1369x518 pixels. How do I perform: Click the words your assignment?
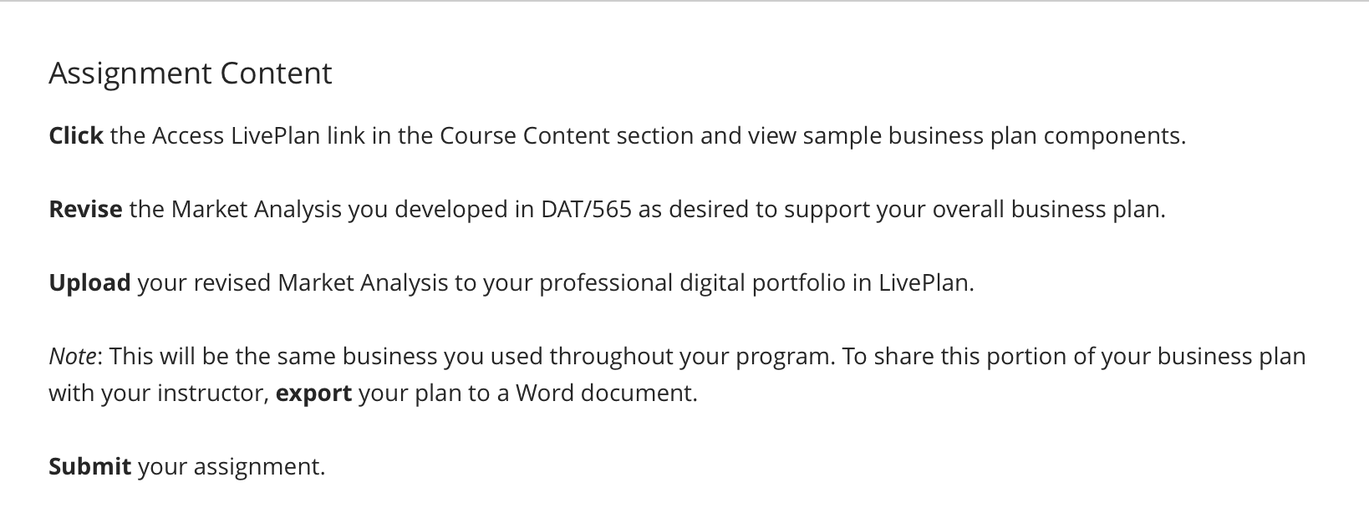(229, 466)
